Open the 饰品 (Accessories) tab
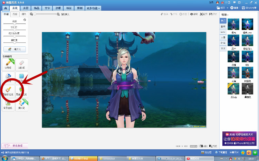259x161 pixels. (37, 8)
